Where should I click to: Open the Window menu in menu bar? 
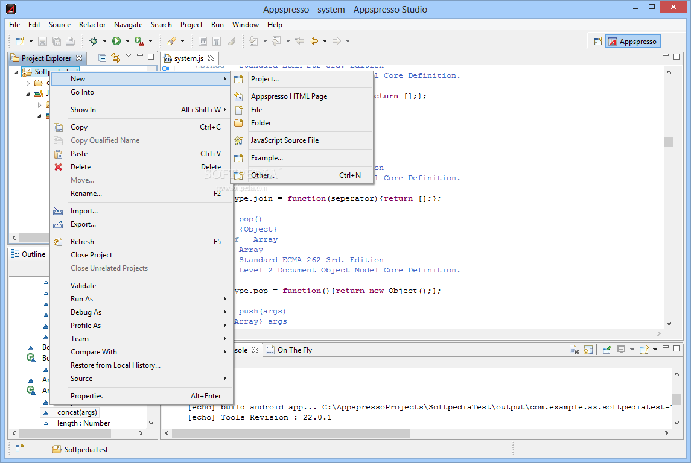coord(246,25)
